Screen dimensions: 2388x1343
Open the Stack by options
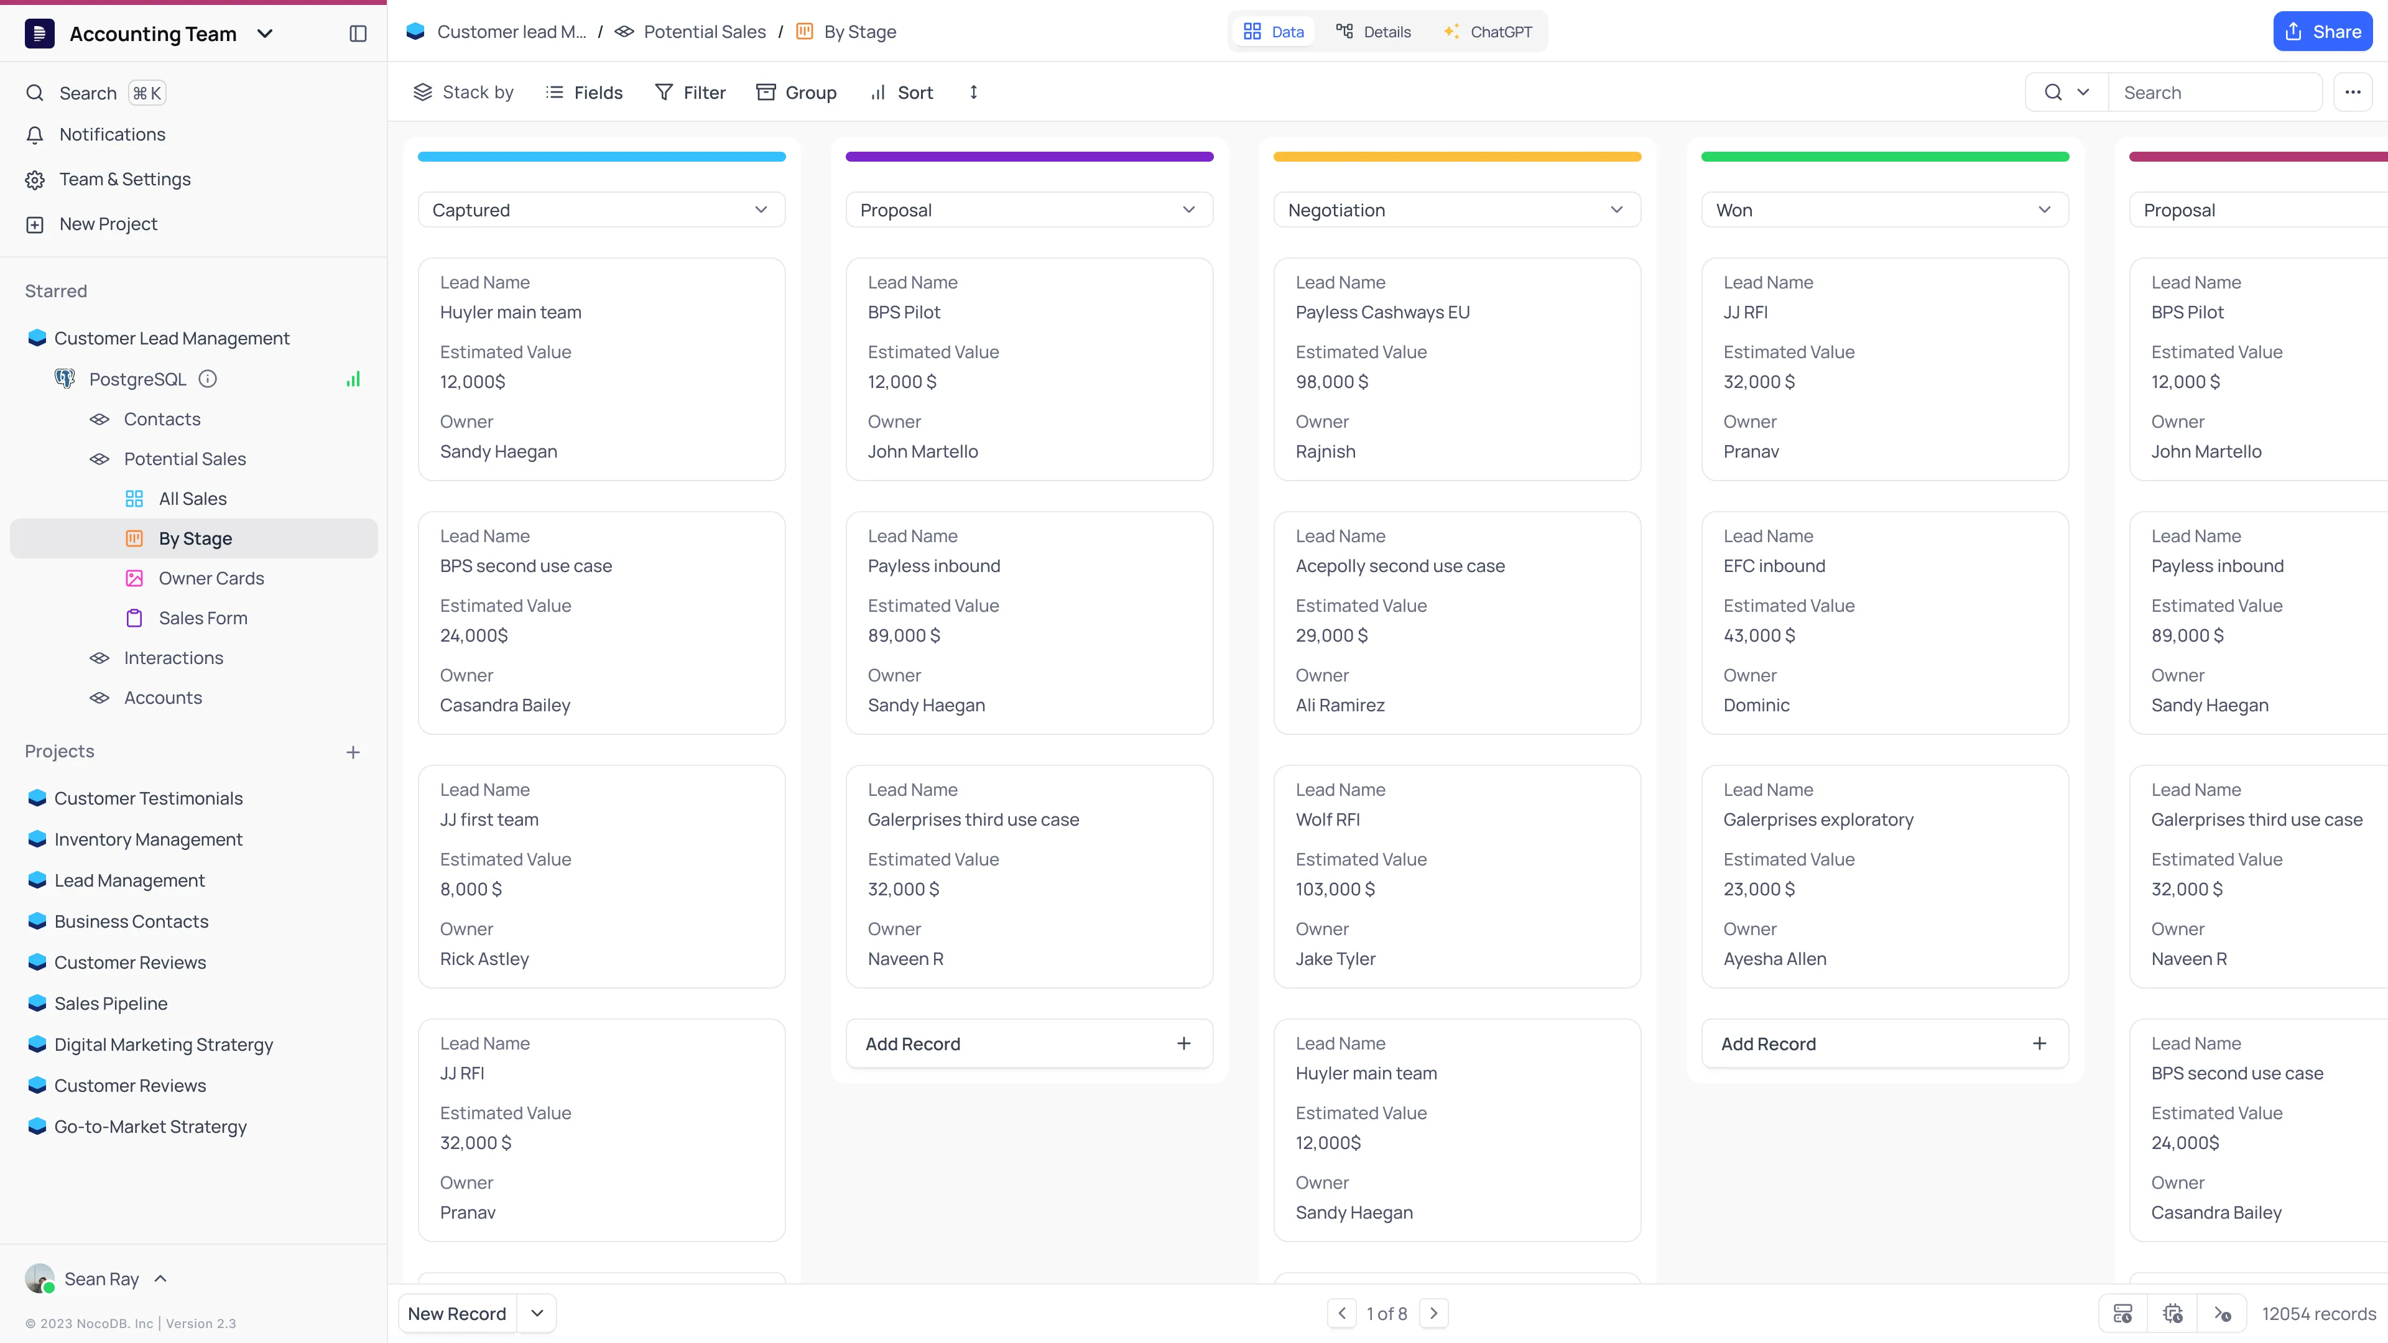point(463,92)
